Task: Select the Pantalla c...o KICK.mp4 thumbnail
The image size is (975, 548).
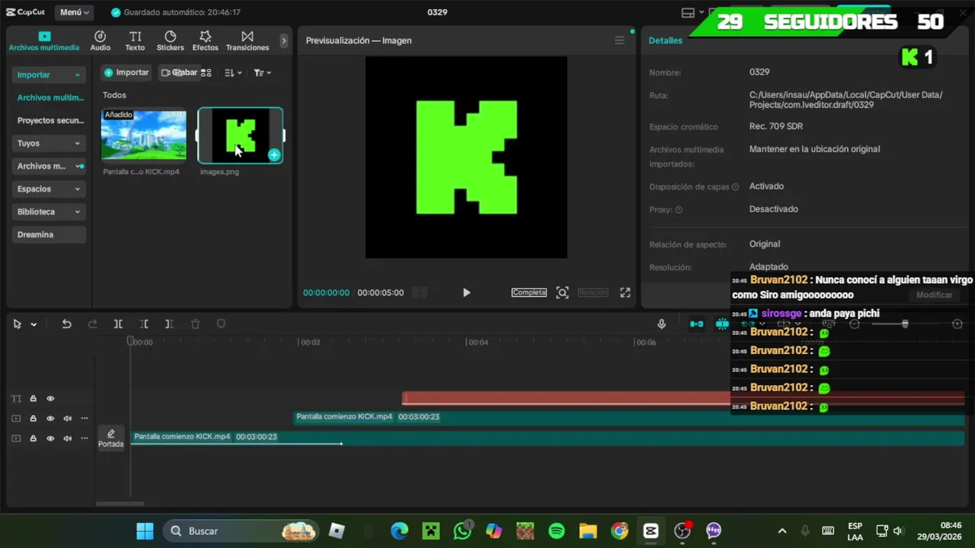Action: (x=143, y=135)
